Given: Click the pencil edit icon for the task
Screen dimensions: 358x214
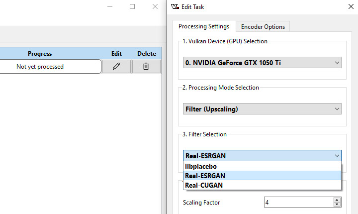Looking at the screenshot, I should tap(116, 67).
